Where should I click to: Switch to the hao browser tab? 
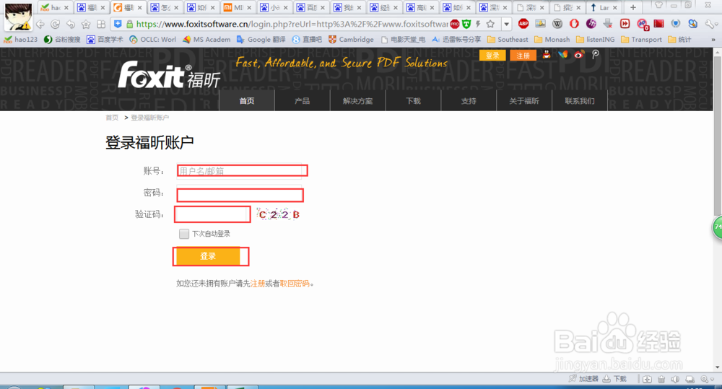(54, 7)
